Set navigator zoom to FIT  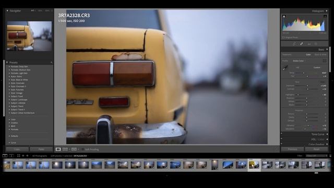pos(32,10)
